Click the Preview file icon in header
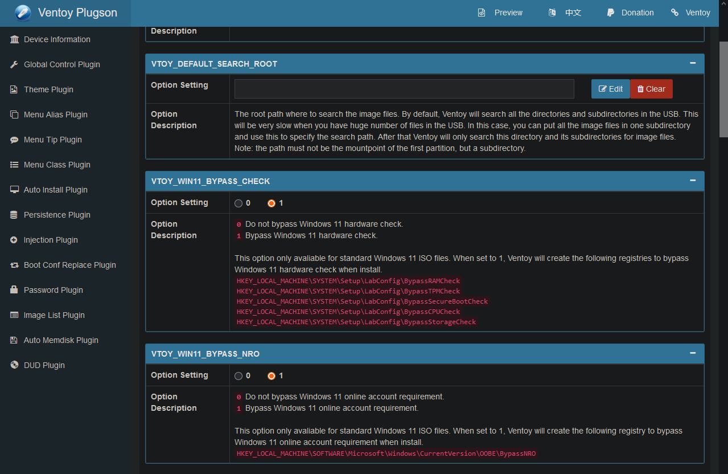This screenshot has width=728, height=474. point(482,13)
